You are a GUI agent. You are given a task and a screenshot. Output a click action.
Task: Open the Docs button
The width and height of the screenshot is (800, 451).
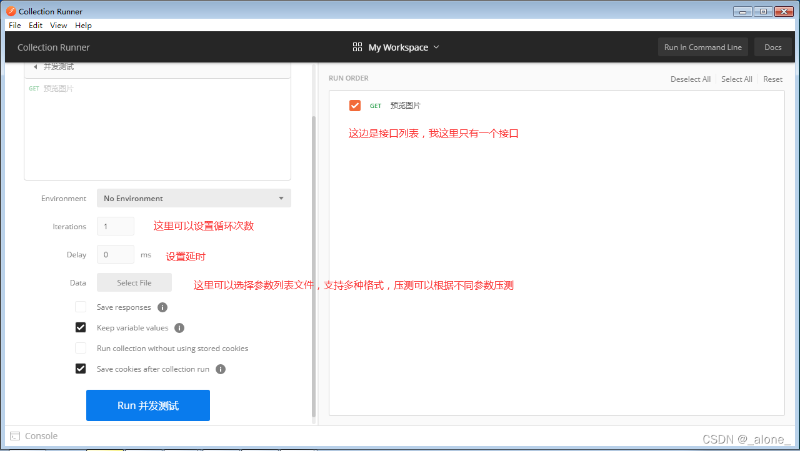tap(773, 47)
